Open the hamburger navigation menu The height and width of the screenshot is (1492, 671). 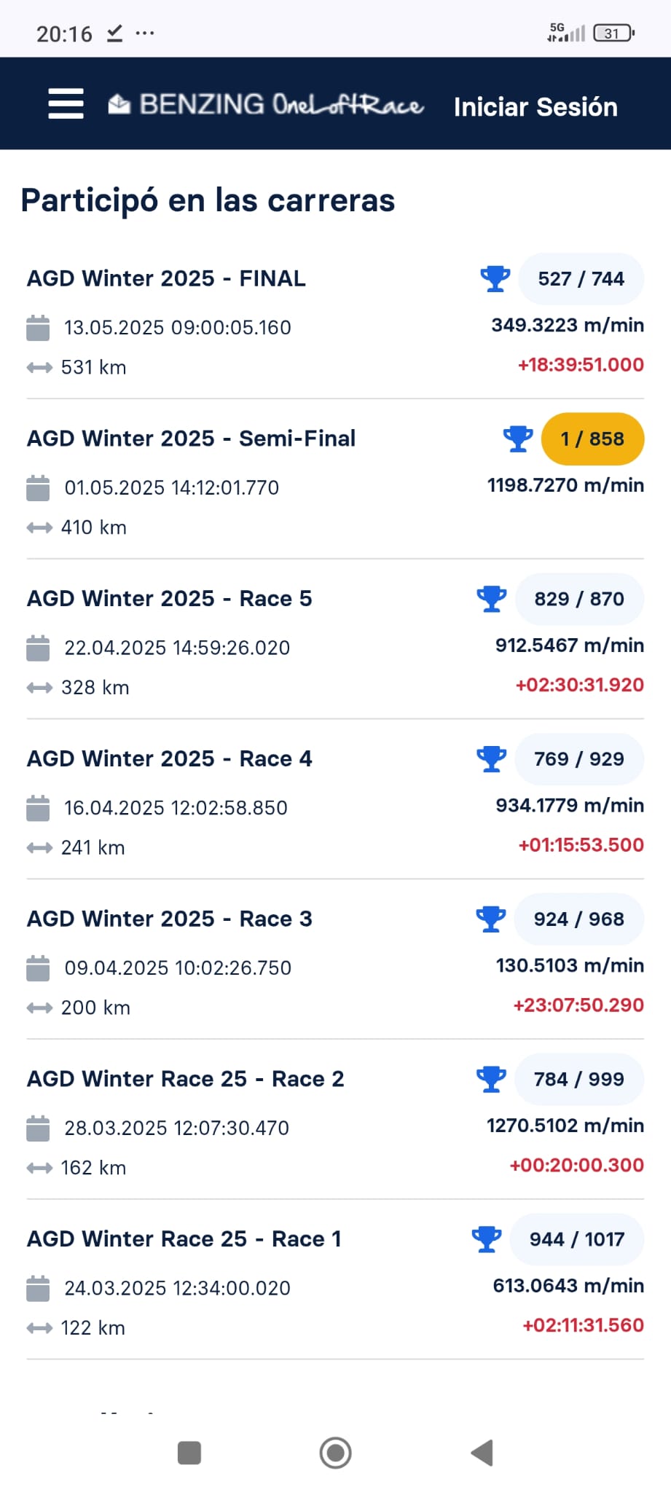(66, 103)
